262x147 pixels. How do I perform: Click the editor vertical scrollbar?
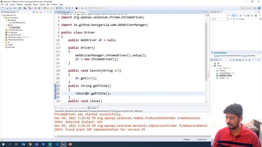click(206, 52)
